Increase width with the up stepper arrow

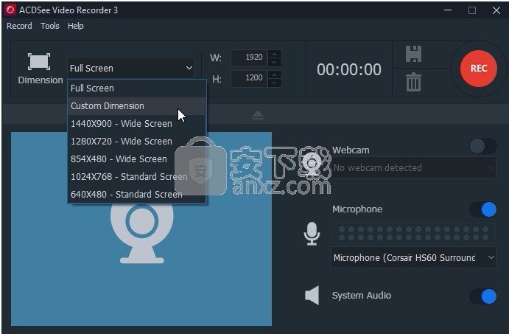(x=275, y=54)
